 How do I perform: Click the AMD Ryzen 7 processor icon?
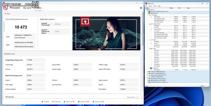[149, 13]
